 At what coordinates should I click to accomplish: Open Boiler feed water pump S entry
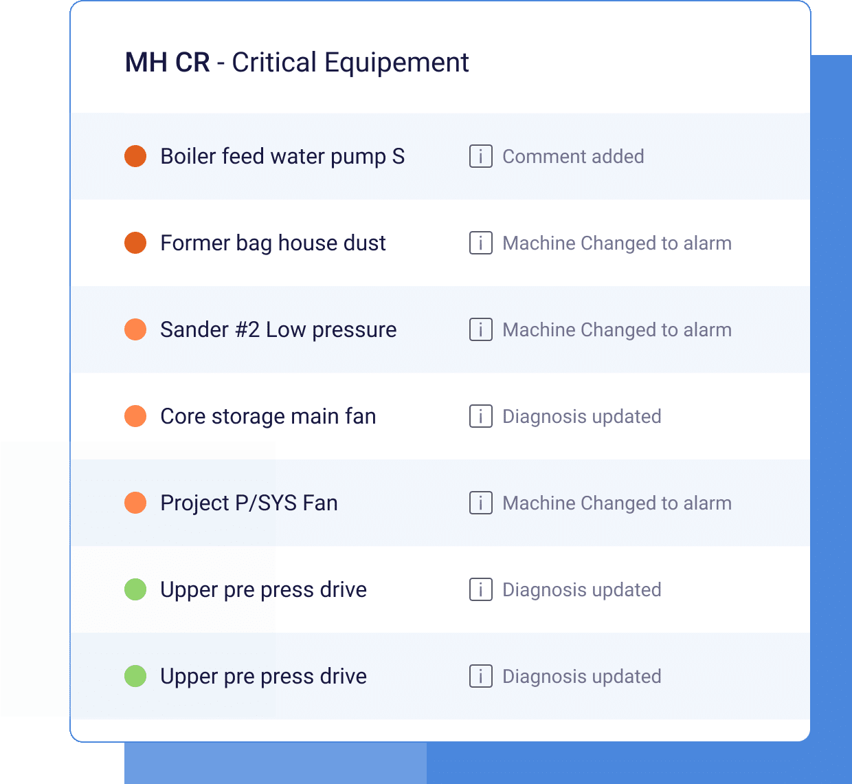coord(282,157)
